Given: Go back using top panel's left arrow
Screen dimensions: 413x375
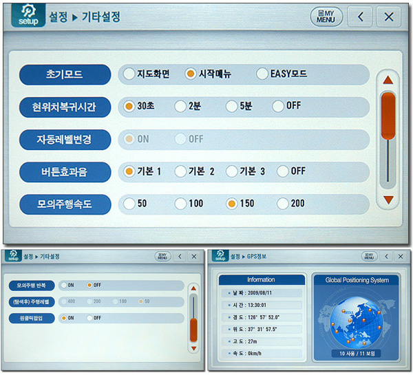Looking at the screenshot, I should 361,17.
